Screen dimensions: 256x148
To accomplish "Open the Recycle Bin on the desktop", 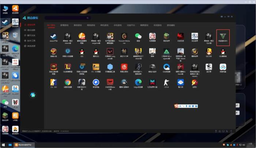I will (15, 36).
